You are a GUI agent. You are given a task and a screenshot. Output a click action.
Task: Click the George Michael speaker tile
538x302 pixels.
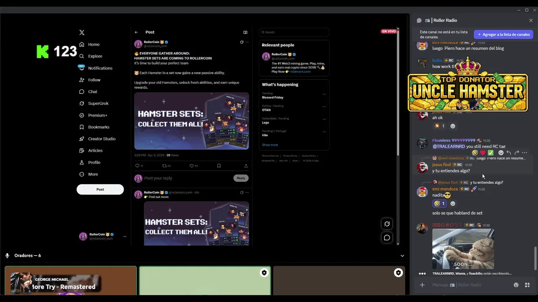tap(71, 280)
